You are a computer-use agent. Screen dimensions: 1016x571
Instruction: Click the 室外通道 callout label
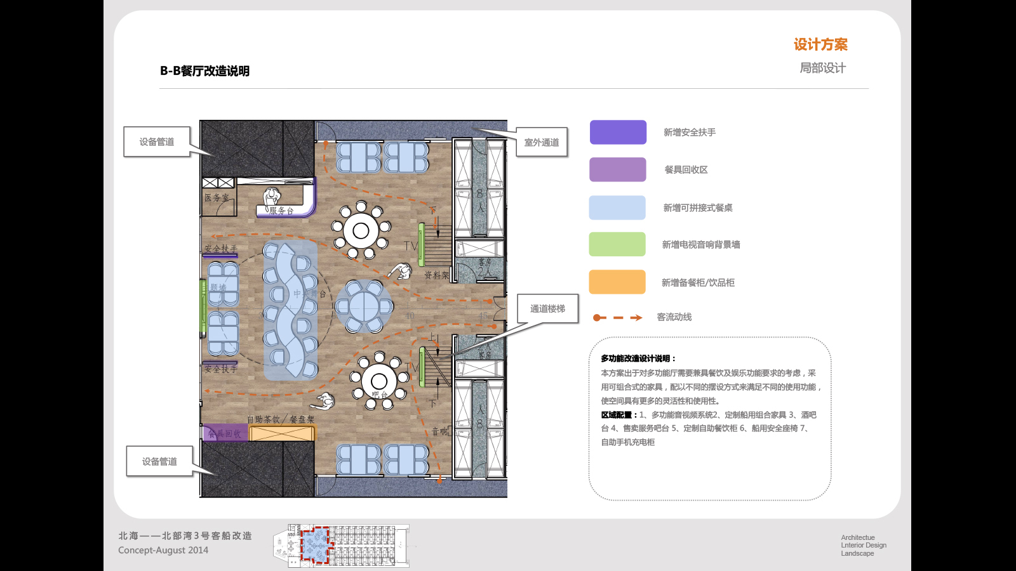coord(542,142)
